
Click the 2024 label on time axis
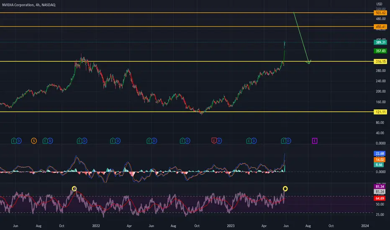365,226
